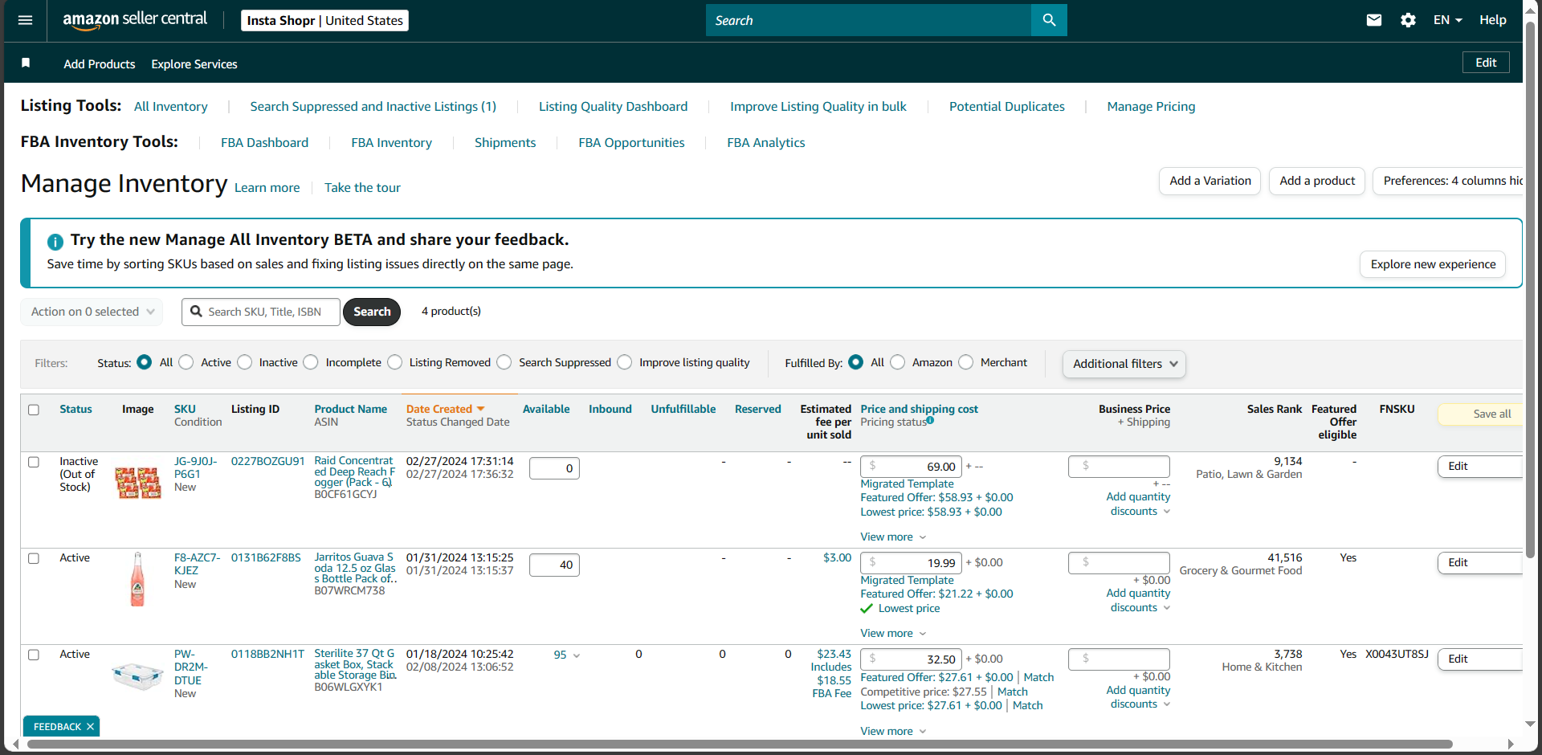Check the Raid fogger row checkbox
The image size is (1542, 755).
34,462
